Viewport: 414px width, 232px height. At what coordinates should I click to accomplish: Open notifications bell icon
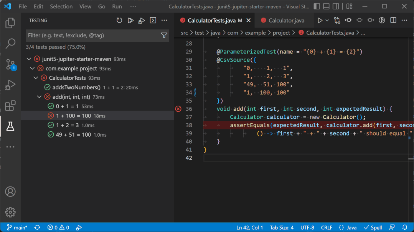coord(404,227)
